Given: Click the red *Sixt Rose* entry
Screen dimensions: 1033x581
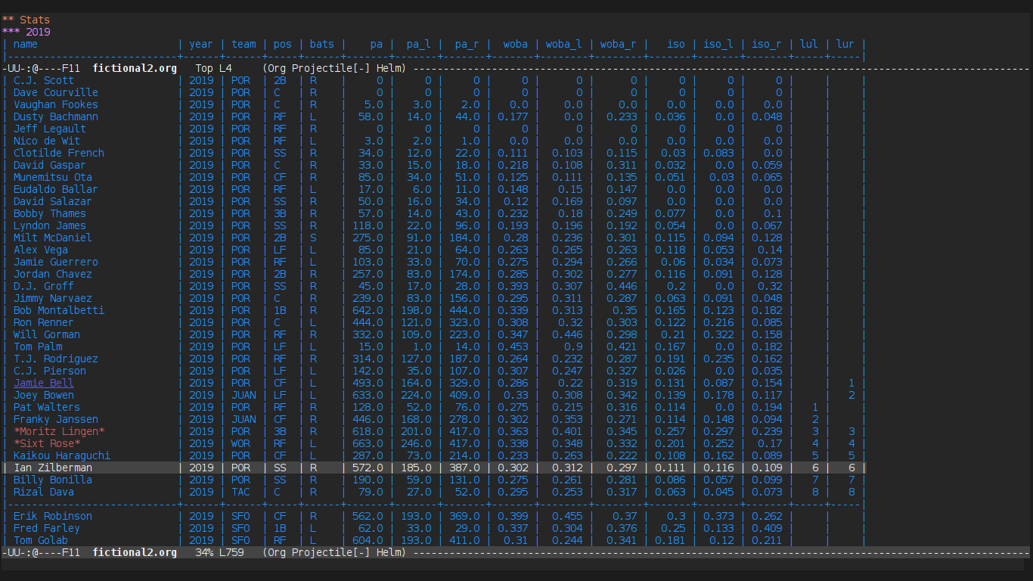Looking at the screenshot, I should click(x=47, y=443).
